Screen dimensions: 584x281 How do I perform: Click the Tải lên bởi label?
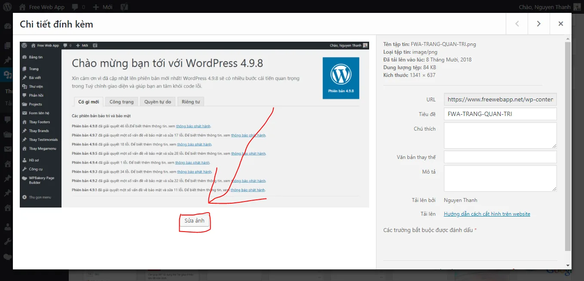424,200
